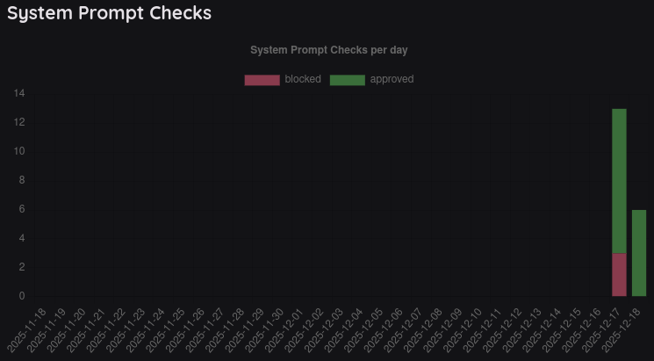Select the approved bar segment for 2025-12-17
The height and width of the screenshot is (361, 654).
point(620,181)
